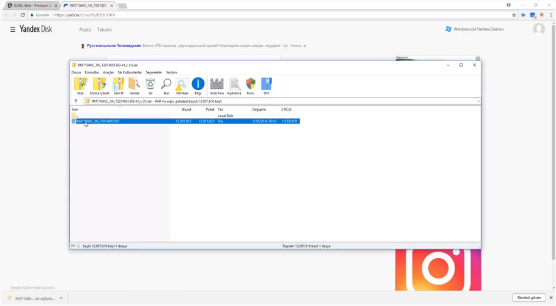Open WinRAR address path dropdown
Image resolution: width=556 pixels, height=306 pixels.
(478, 101)
